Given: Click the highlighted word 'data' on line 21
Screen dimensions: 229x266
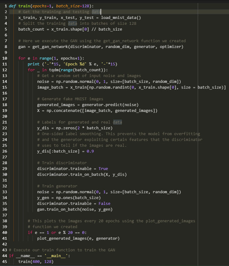Looking at the screenshot, I should (x=117, y=122).
